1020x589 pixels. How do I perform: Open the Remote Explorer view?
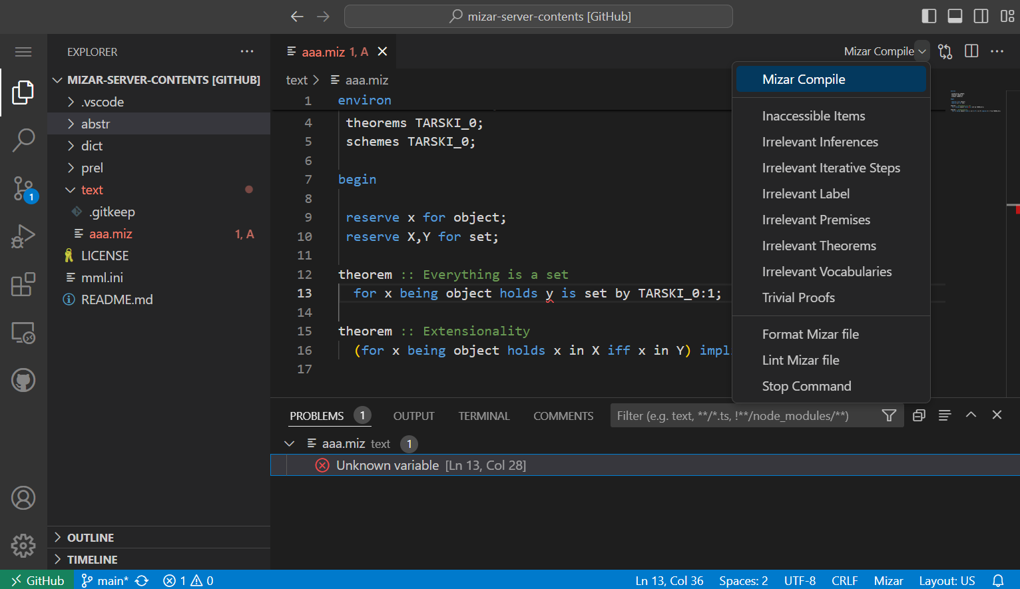coord(23,332)
